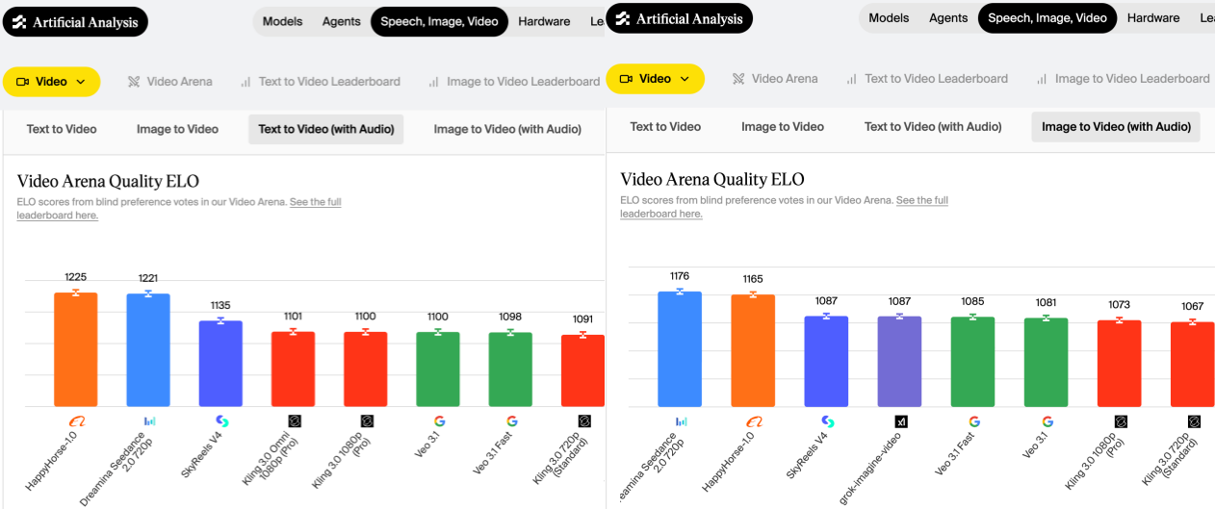Open the Hardware menu in the left window
The width and height of the screenshot is (1215, 509).
(x=544, y=21)
